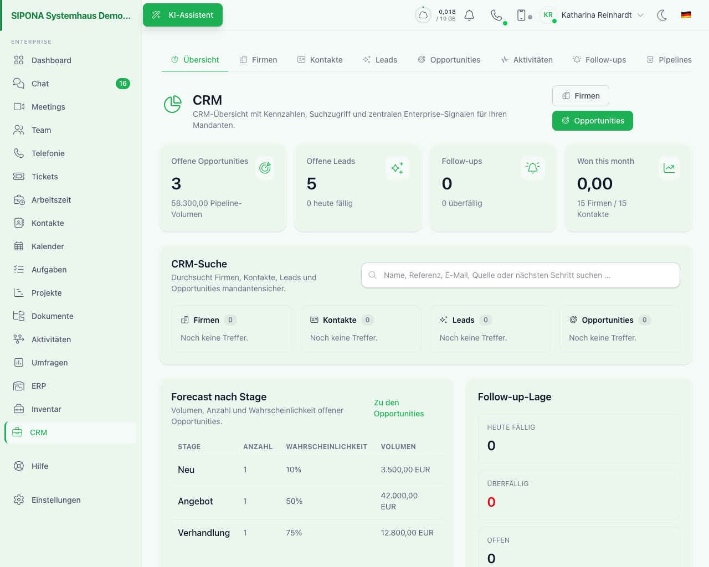Open Hilfe help section
Viewport: 709px width, 567px height.
click(x=71, y=466)
